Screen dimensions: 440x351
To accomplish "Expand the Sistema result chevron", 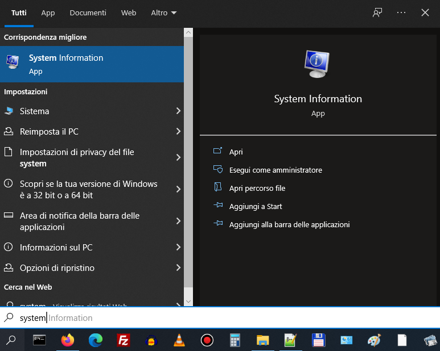I will 178,111.
